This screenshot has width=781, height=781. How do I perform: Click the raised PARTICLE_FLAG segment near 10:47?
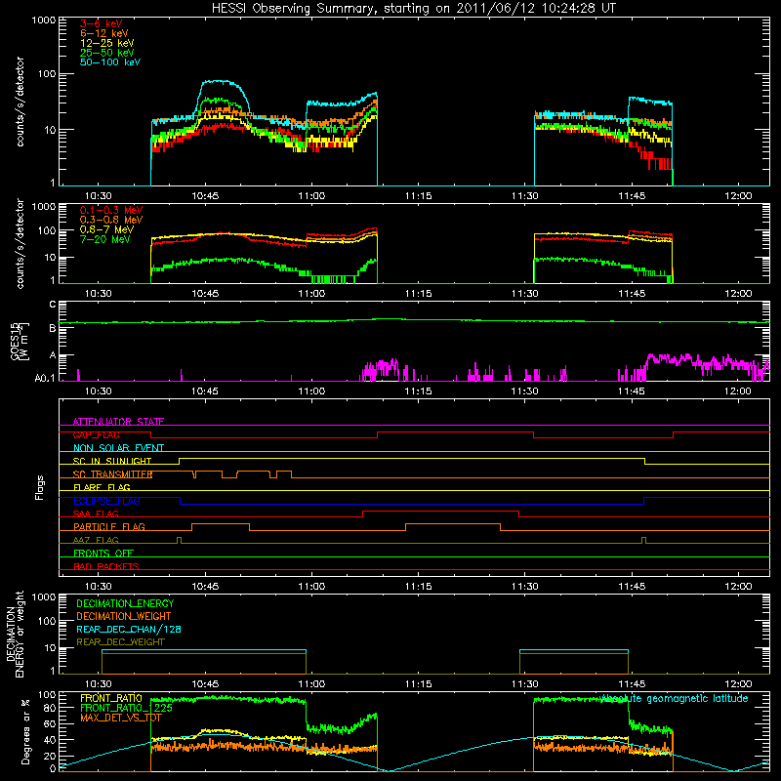coord(221,524)
